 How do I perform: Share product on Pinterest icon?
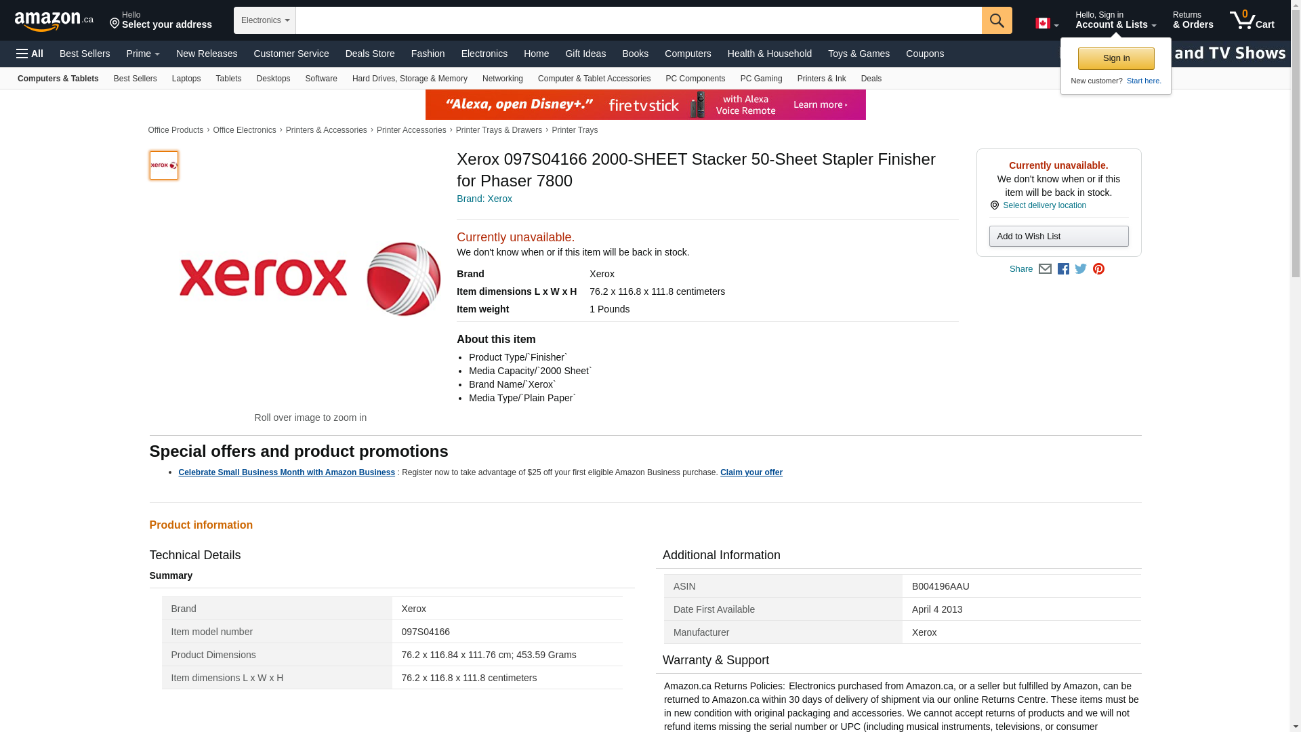pyautogui.click(x=1098, y=269)
